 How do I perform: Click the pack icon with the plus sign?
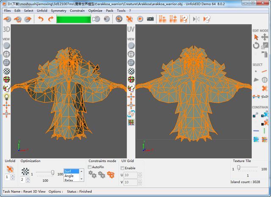[x=173, y=19]
